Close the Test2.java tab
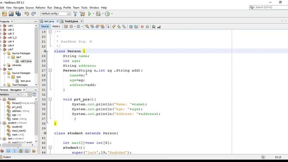Image resolution: width=288 pixels, height=162 pixels. (81, 21)
